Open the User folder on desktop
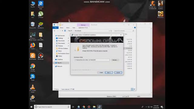The height and width of the screenshot is (109, 194). (33, 15)
